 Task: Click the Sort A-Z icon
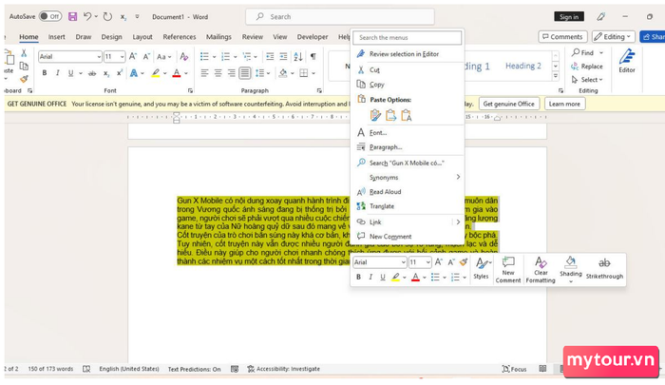click(298, 56)
